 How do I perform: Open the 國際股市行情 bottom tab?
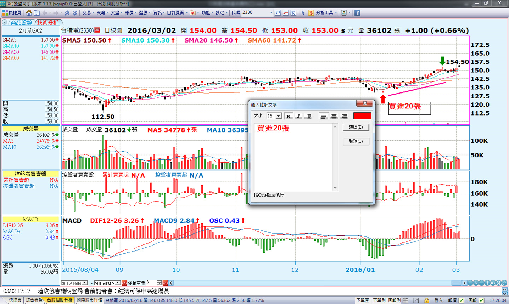(x=90, y=300)
